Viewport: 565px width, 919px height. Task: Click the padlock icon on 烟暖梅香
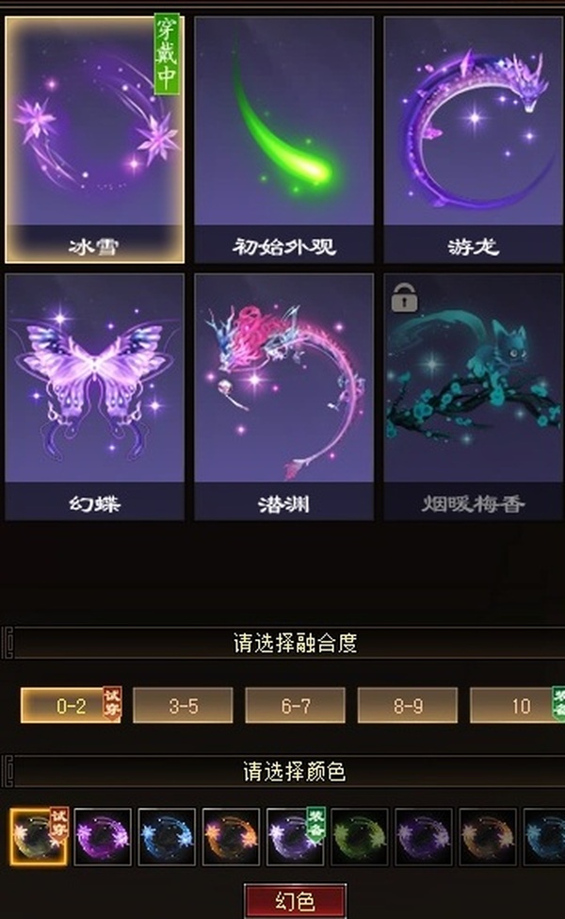click(x=405, y=297)
